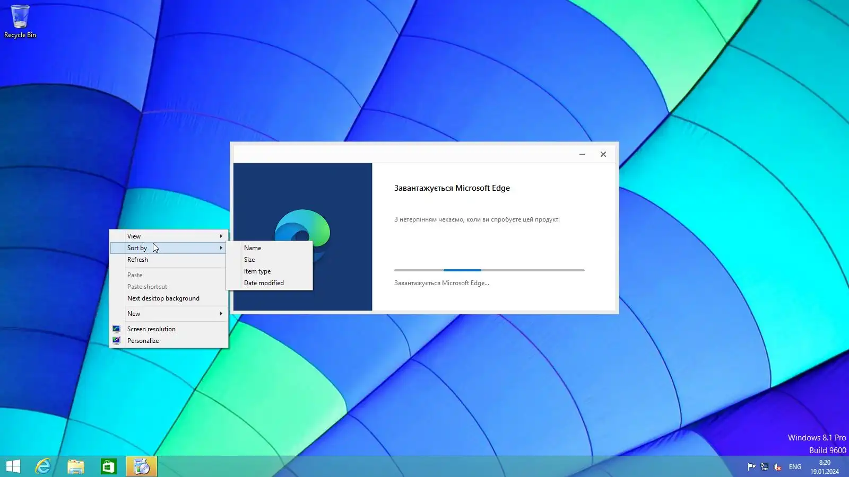Screen dimensions: 849x477
Task: Click the ENG input language indicator
Action: click(795, 467)
